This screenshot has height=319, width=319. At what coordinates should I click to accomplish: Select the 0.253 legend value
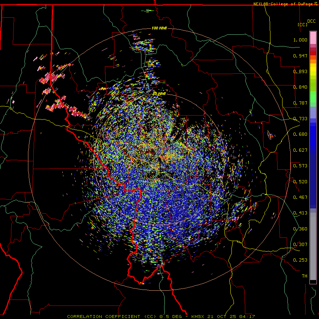point(300,260)
